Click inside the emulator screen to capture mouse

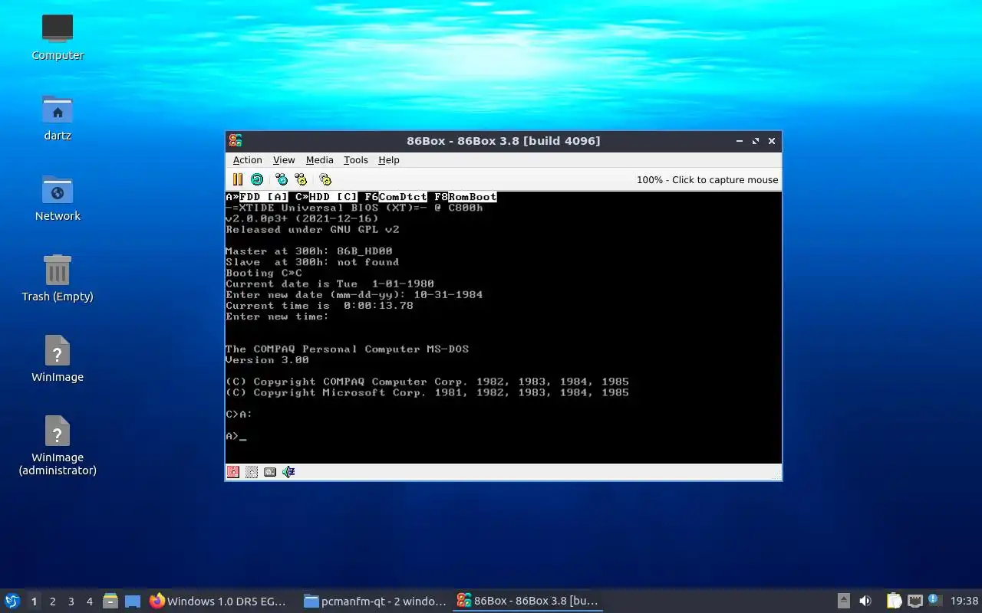pyautogui.click(x=503, y=327)
